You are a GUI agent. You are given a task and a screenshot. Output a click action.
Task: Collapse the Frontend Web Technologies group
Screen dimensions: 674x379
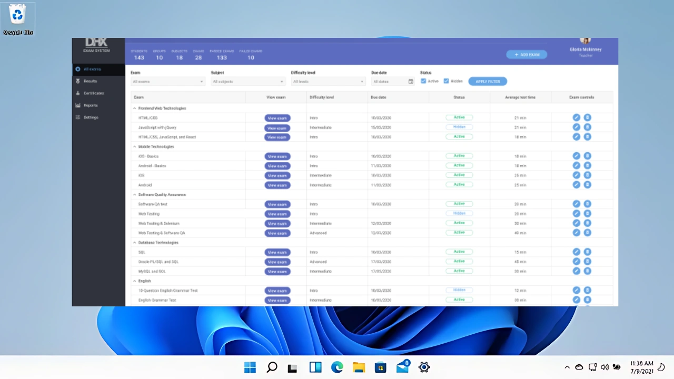(134, 108)
